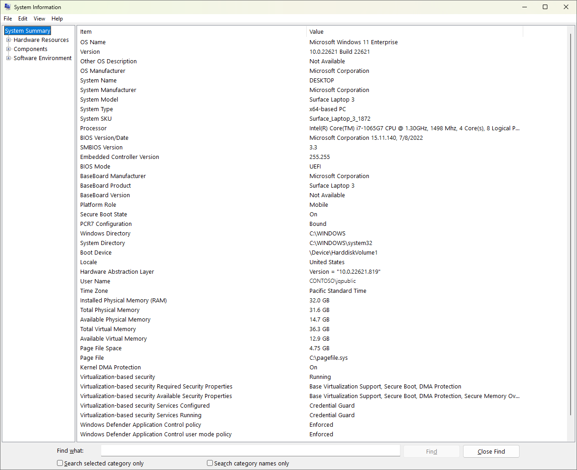577x470 pixels.
Task: Select System Summary in the tree
Action: [x=28, y=31]
